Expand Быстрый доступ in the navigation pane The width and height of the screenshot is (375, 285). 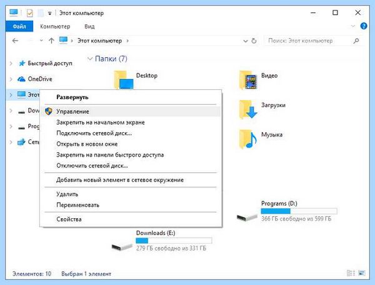tap(11, 63)
